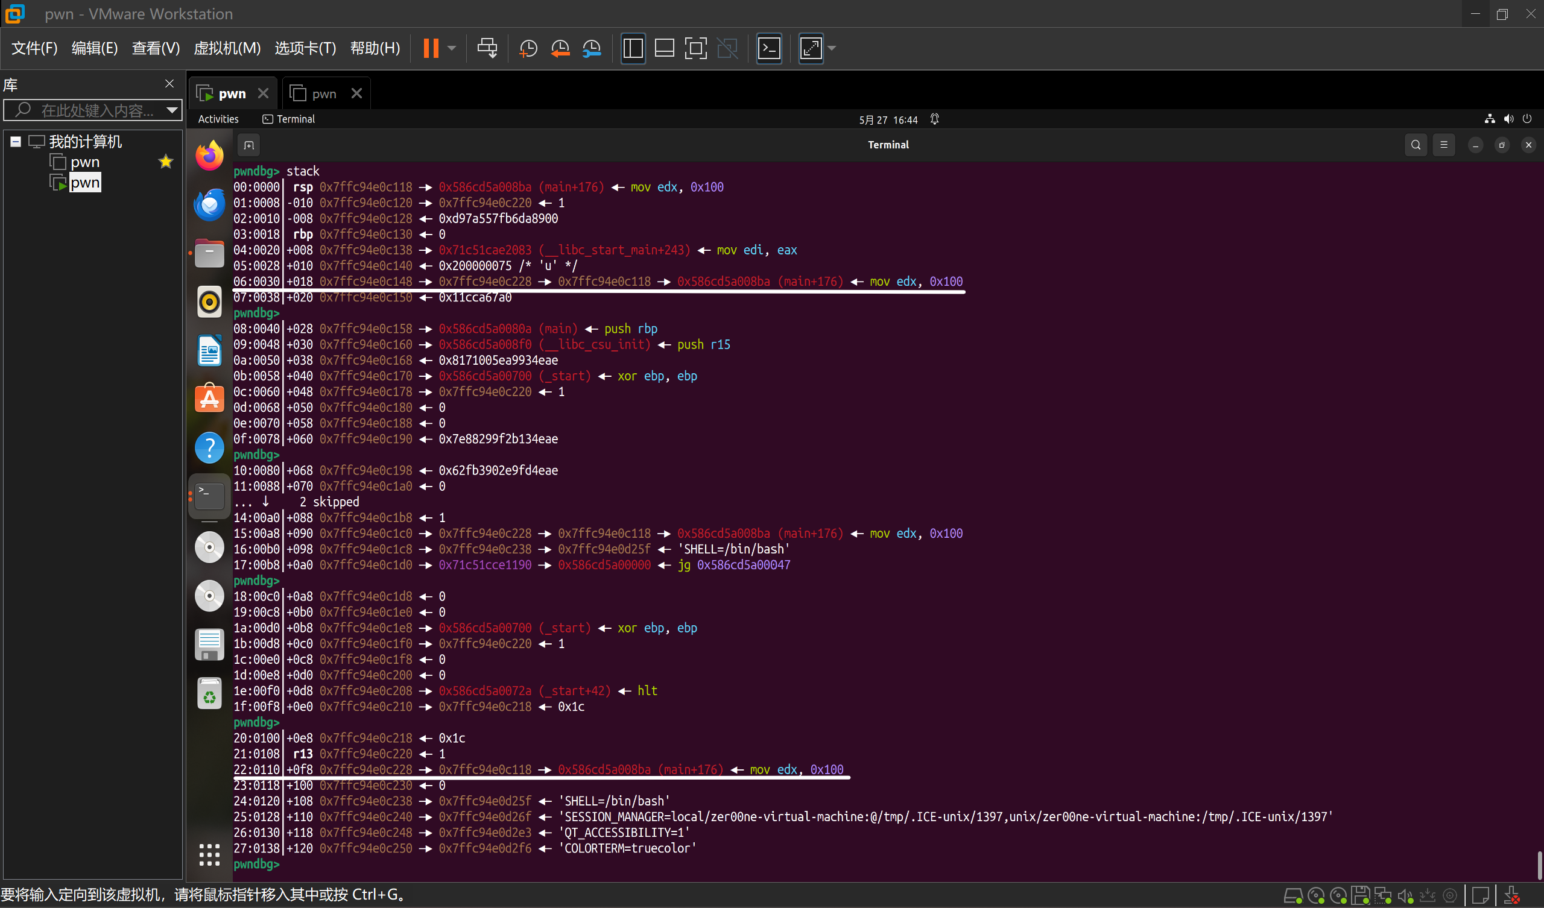Open Help from the dock

[209, 448]
